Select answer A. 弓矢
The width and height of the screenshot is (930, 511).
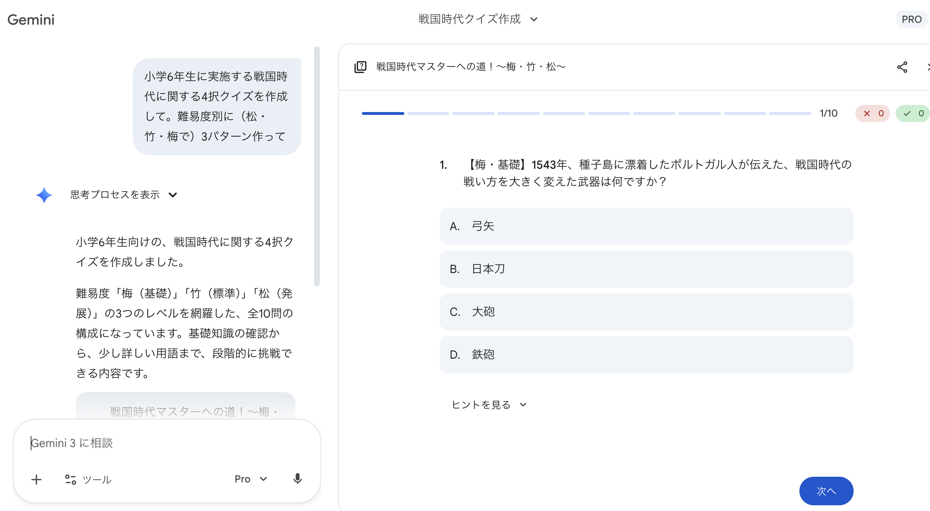tap(646, 226)
